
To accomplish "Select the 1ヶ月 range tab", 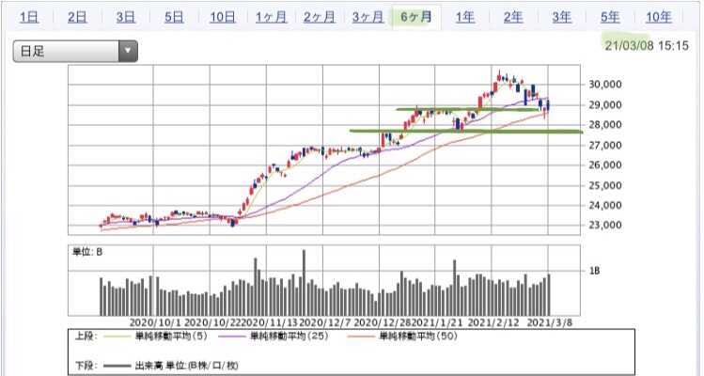I will tap(271, 17).
